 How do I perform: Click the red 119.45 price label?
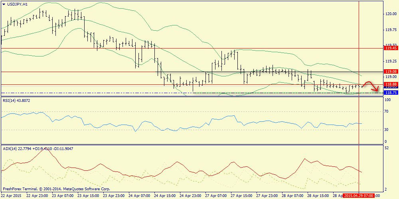coord(391,48)
